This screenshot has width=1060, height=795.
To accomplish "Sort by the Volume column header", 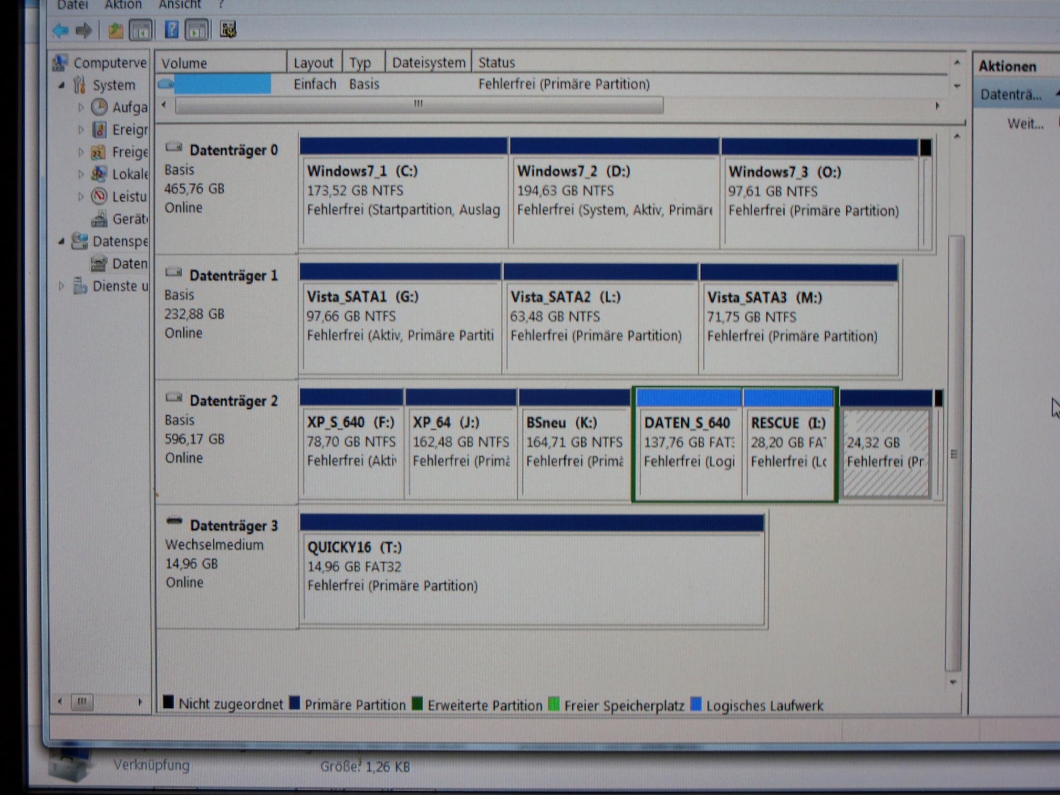I will point(221,63).
